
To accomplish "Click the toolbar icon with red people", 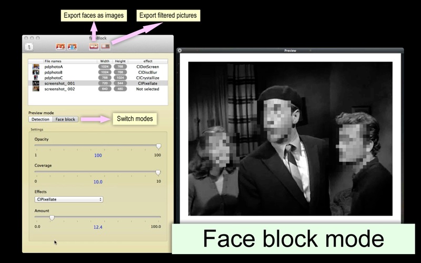I will point(61,47).
